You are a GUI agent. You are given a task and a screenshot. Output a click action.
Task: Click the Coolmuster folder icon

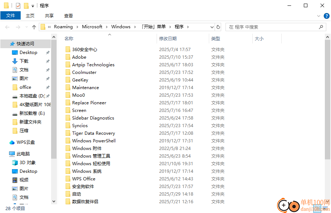(x=68, y=72)
